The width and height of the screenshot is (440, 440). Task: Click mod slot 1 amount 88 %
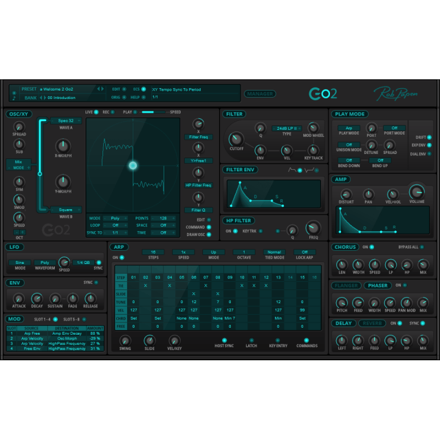pyautogui.click(x=95, y=333)
